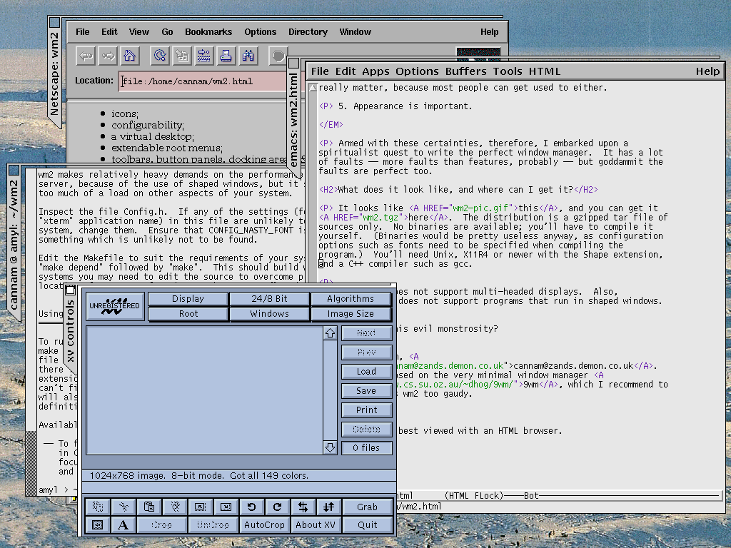Click xv's flip vertical icon
Screen dimensions: 731x548
point(328,507)
